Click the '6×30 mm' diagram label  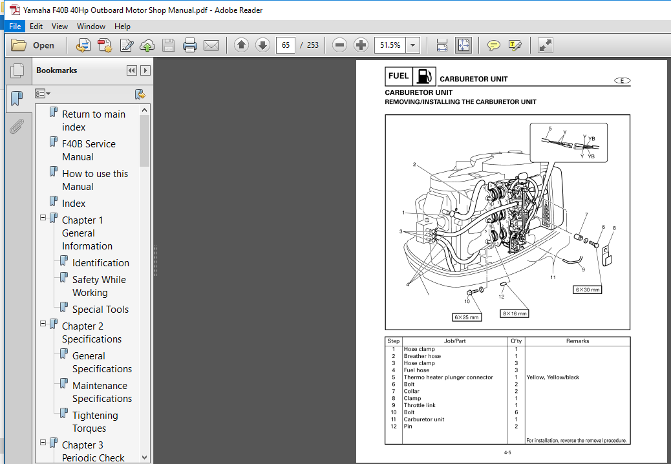587,290
